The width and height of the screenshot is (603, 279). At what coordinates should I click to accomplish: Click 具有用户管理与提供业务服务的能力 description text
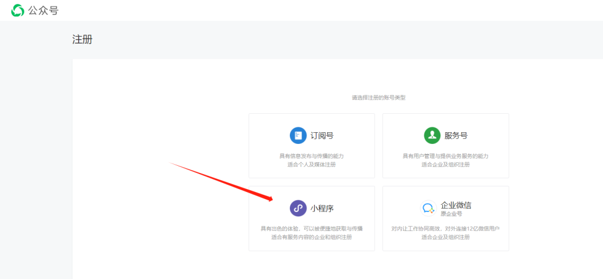[x=446, y=156]
